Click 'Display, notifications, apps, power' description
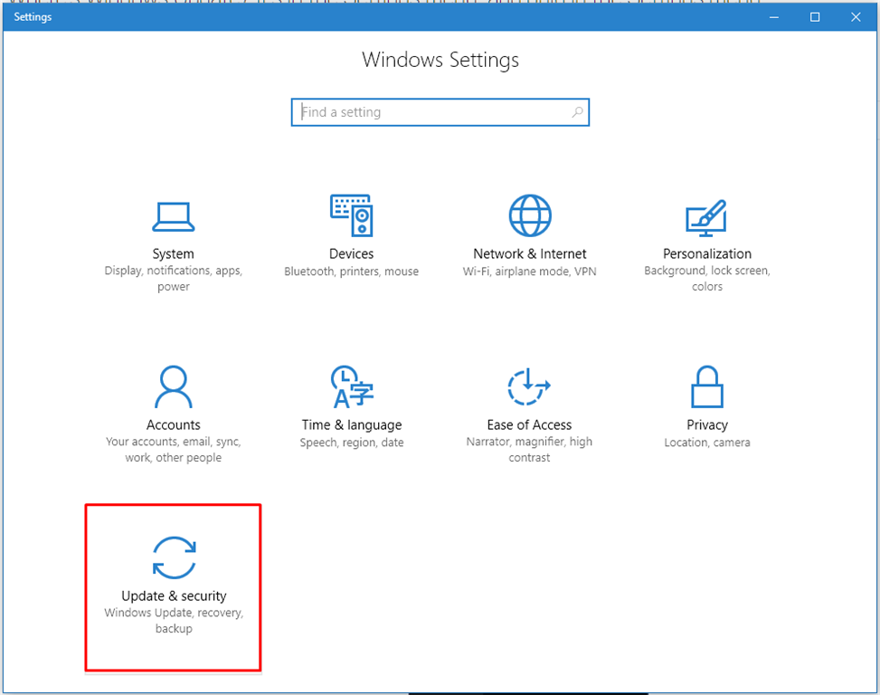The width and height of the screenshot is (880, 695). [174, 279]
